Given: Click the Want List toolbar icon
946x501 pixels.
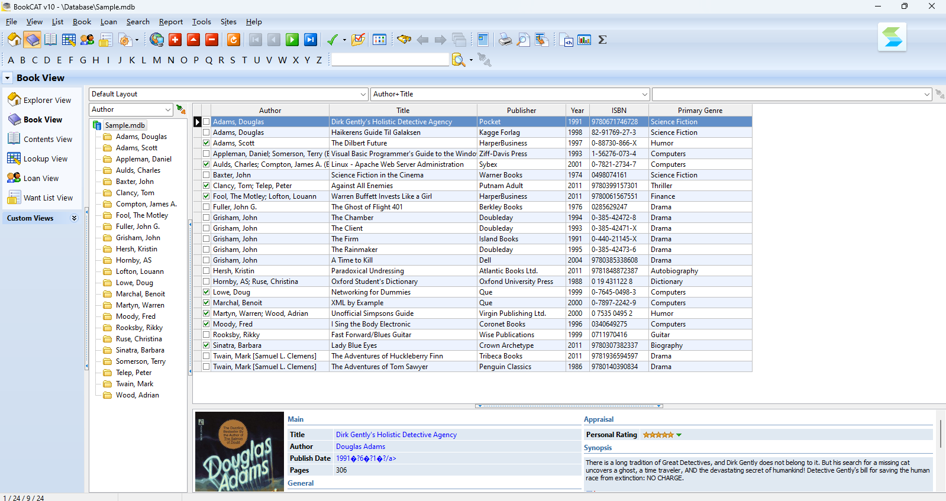Looking at the screenshot, I should point(106,40).
